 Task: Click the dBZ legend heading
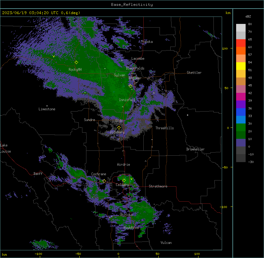coord(248,16)
